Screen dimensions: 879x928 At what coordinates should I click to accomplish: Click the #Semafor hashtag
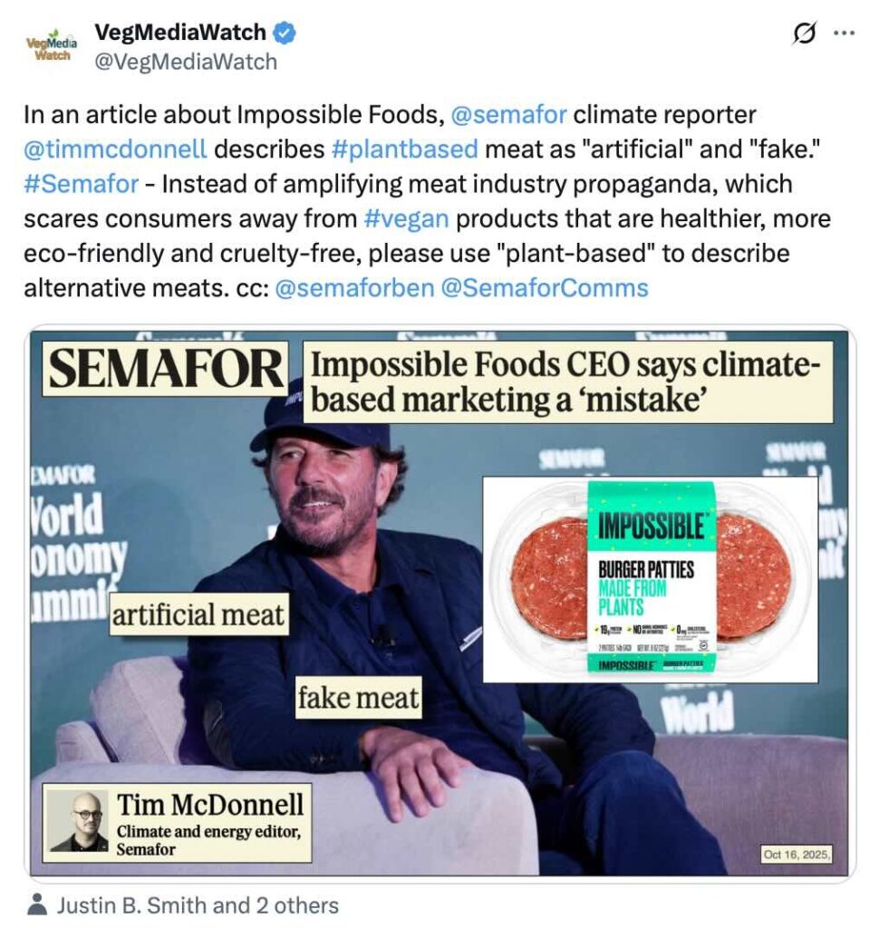82,184
